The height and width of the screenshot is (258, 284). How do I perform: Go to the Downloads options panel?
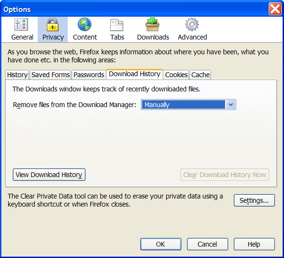coord(153,30)
